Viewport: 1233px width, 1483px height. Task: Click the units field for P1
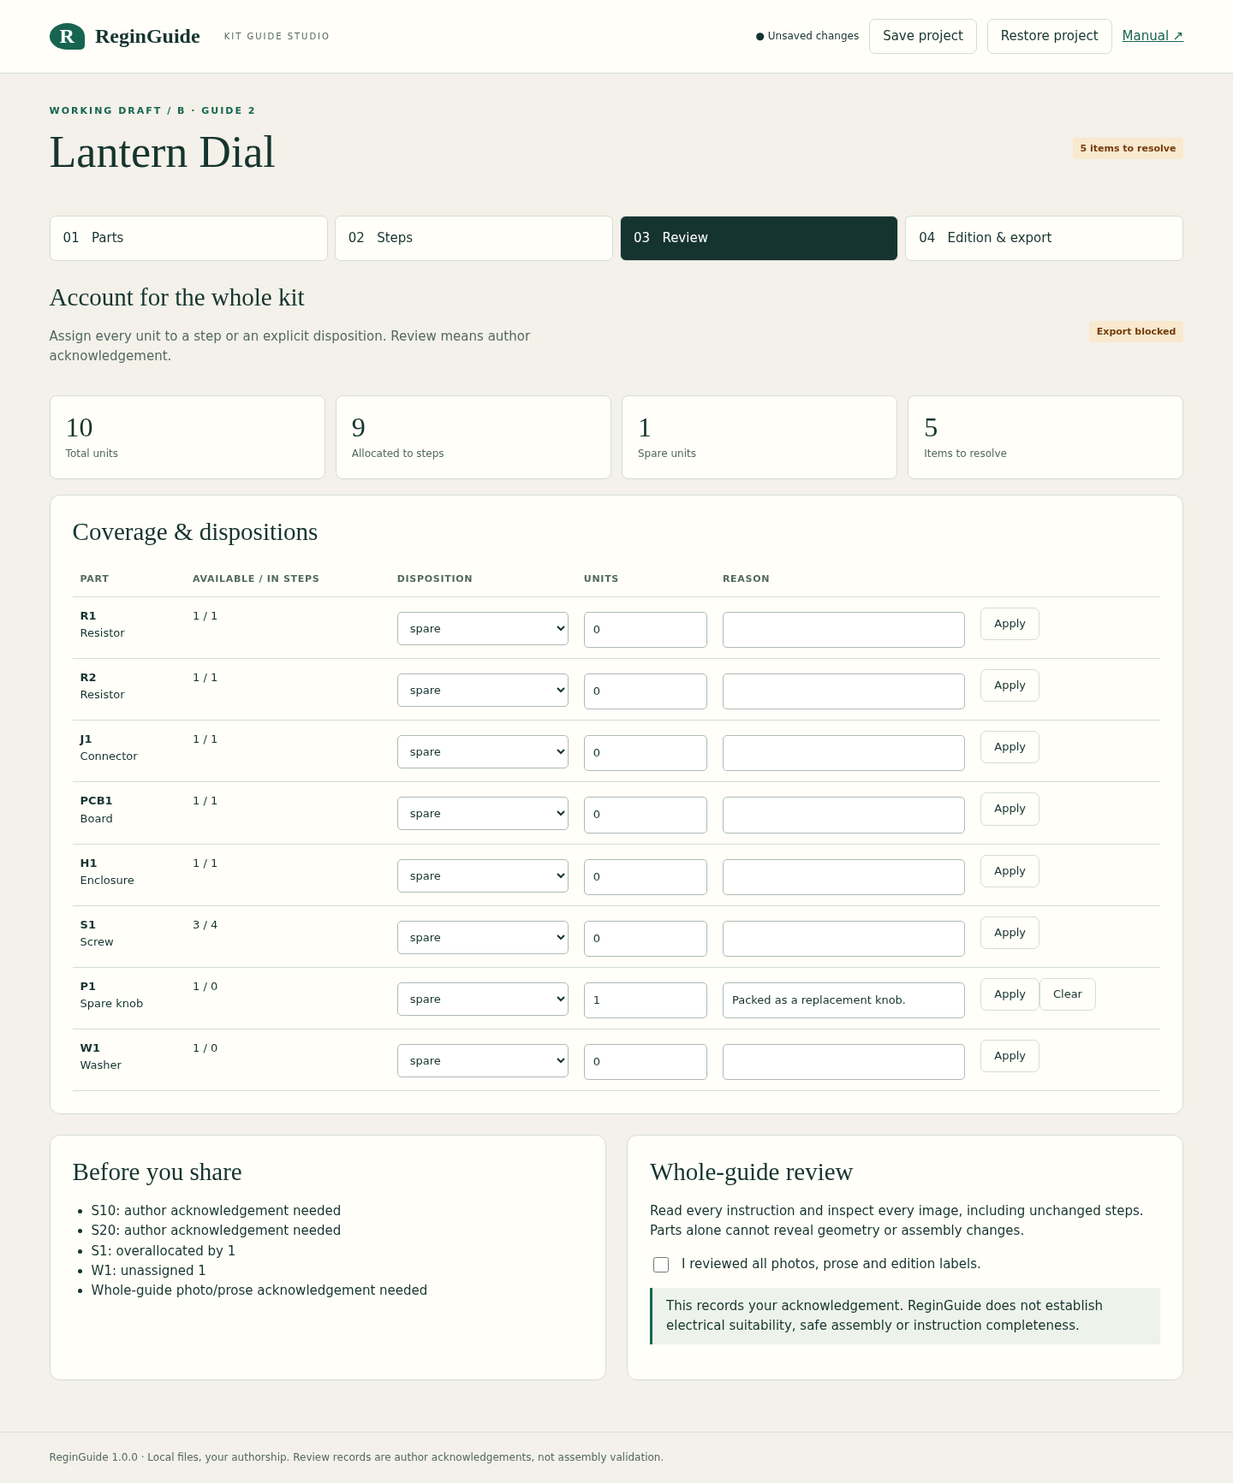pos(646,1000)
